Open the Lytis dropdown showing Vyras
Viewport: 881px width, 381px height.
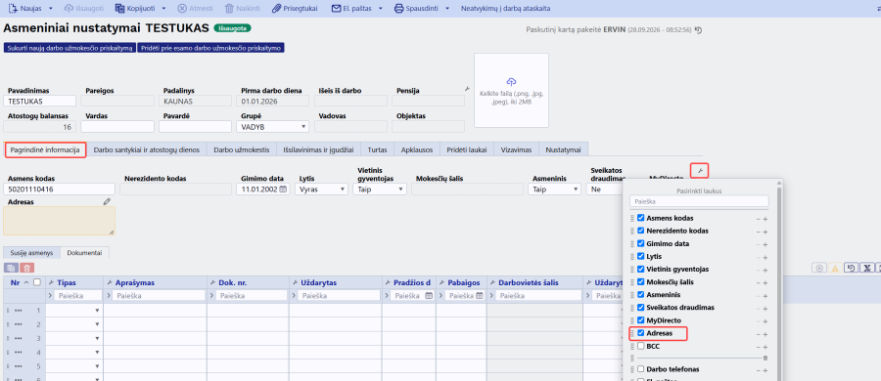tap(321, 190)
